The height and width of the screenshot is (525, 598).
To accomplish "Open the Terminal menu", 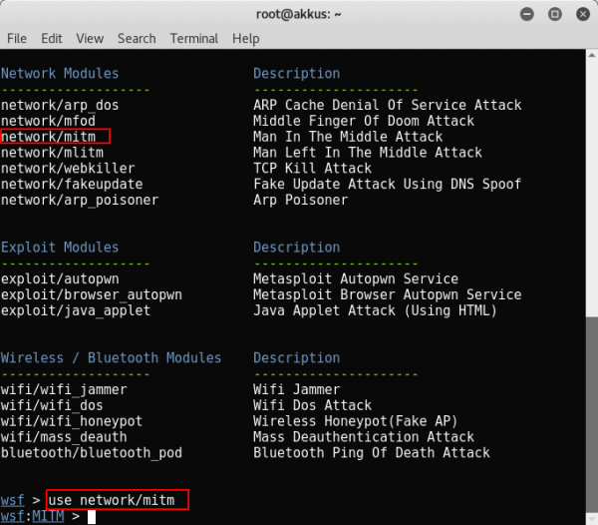I will point(193,38).
